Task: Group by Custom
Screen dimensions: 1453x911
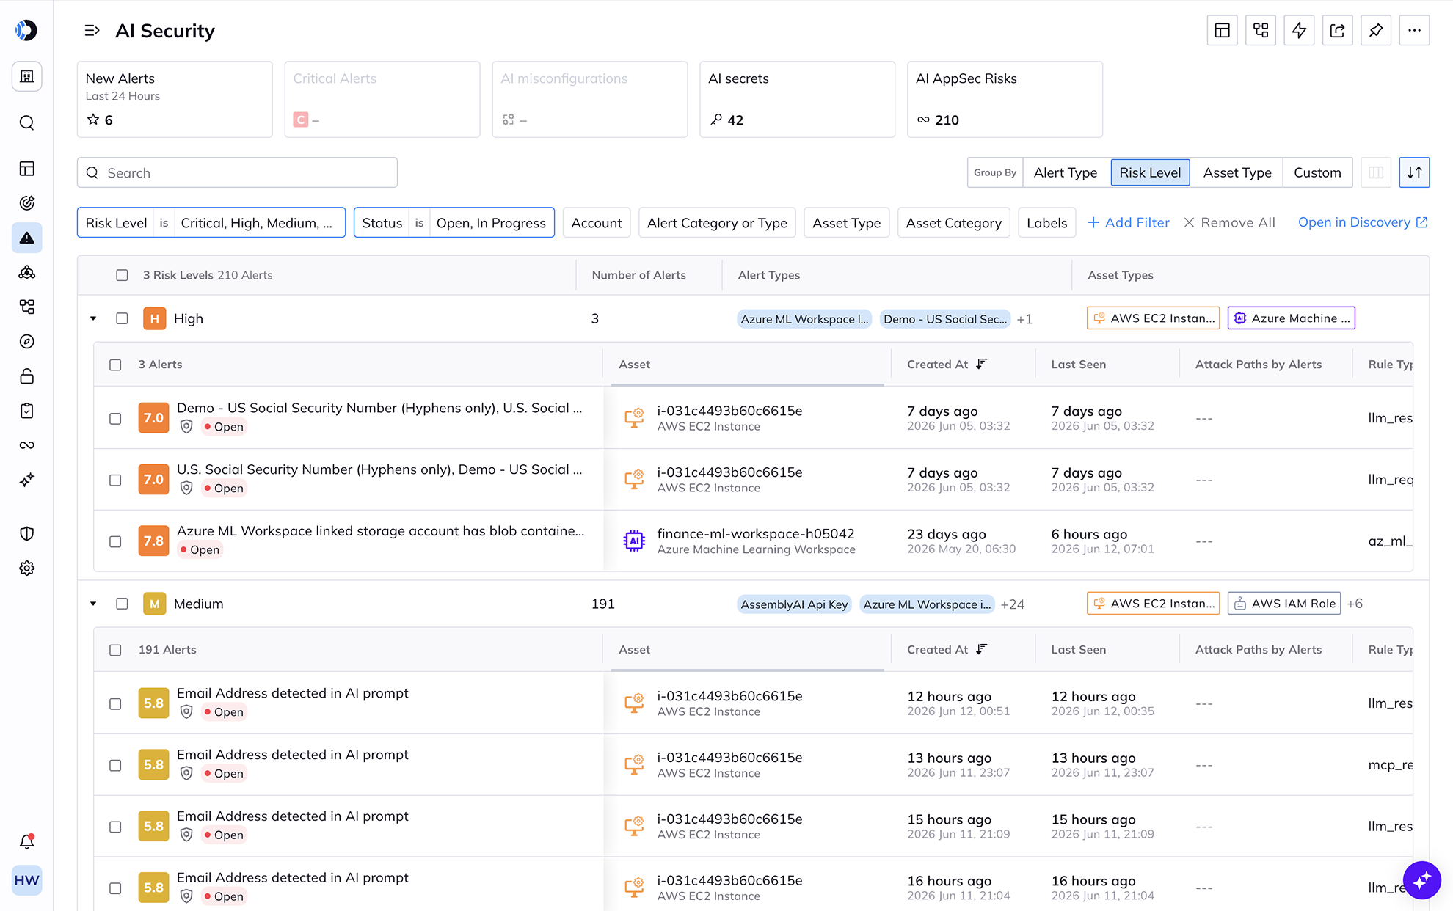Action: 1317,172
